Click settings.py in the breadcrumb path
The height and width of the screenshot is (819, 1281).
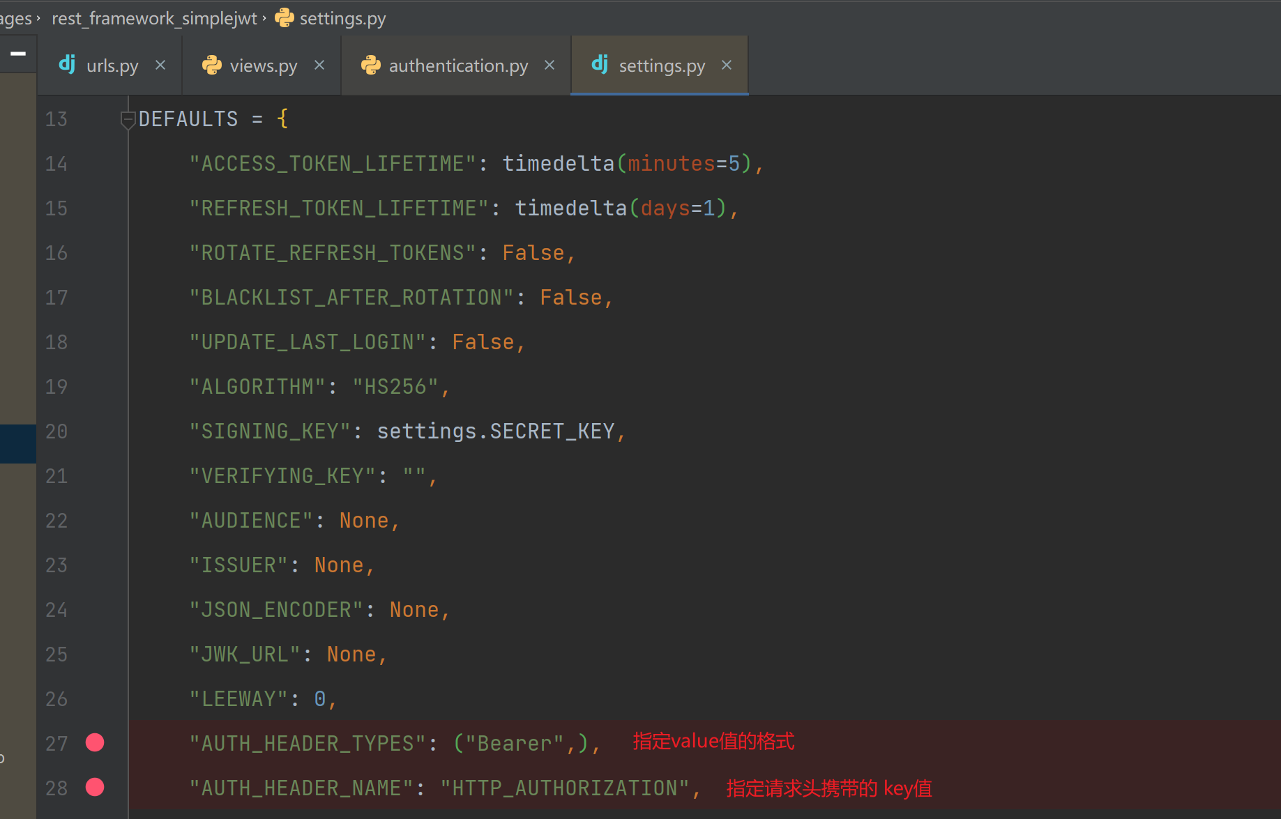pos(342,18)
